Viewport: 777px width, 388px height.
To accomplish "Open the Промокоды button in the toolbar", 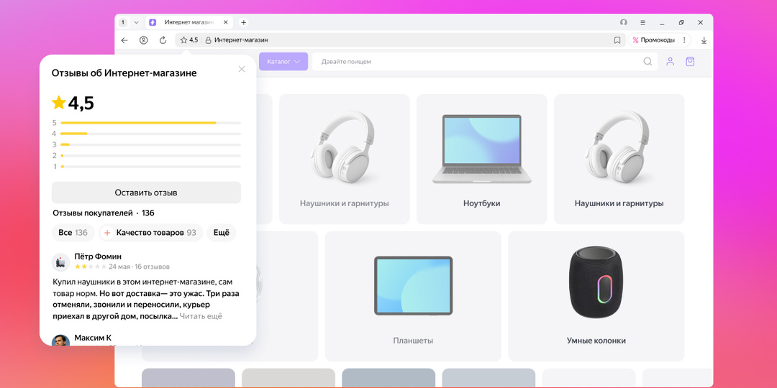I will pos(653,40).
